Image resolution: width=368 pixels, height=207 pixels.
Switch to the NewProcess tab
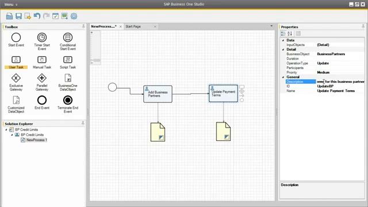click(103, 26)
